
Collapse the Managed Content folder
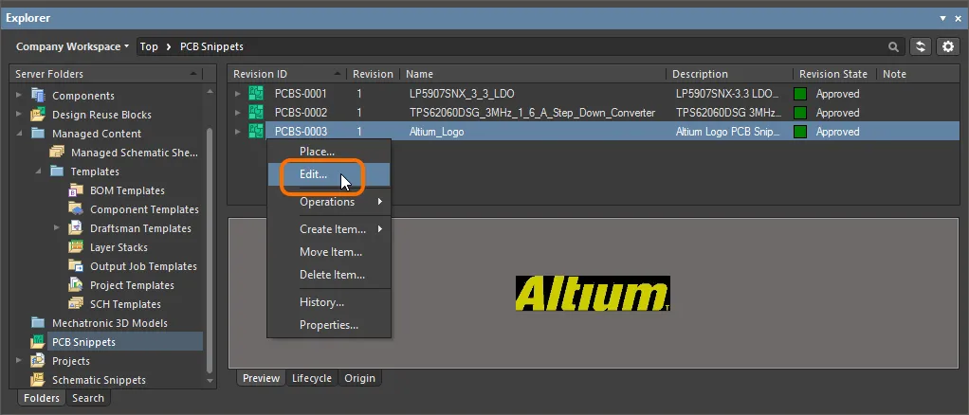tap(19, 134)
